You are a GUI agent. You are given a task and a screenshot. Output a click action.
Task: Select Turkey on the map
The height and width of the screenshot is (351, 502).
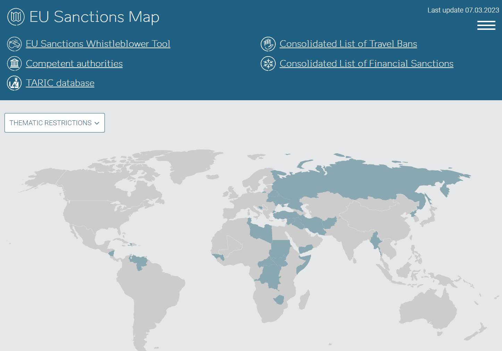[x=285, y=215]
